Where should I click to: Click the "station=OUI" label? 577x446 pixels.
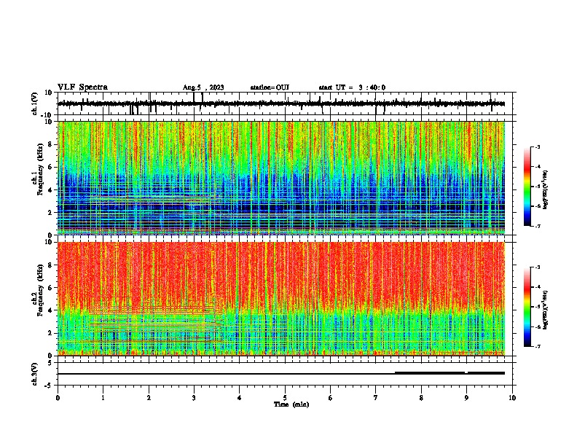point(270,87)
